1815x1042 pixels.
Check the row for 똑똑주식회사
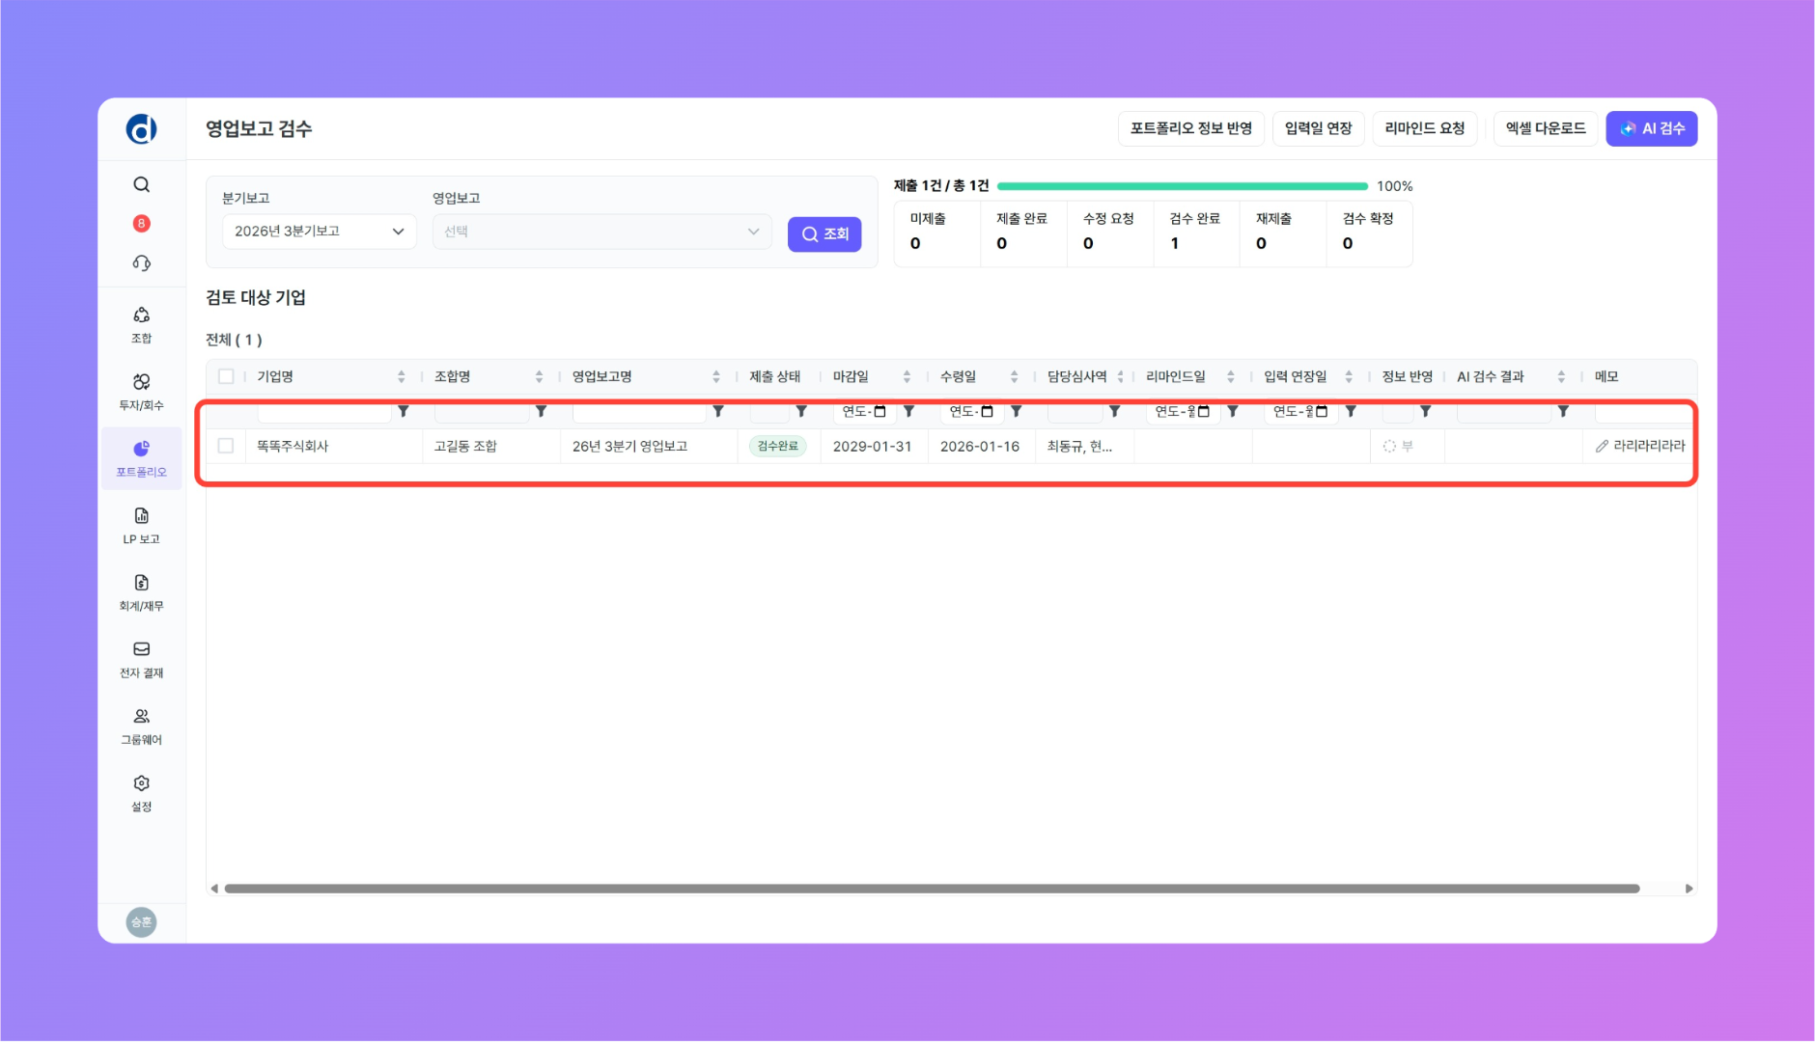[x=226, y=446]
